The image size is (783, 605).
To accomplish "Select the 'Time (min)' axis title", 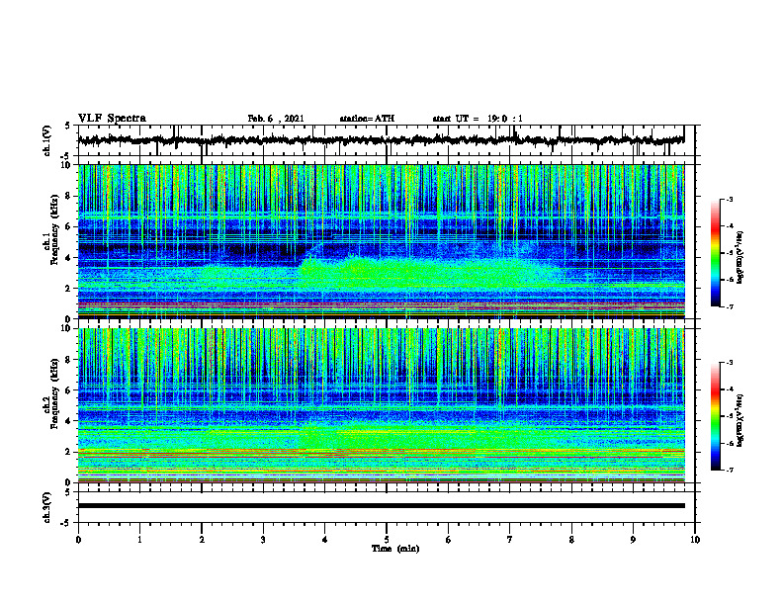I will click(395, 549).
